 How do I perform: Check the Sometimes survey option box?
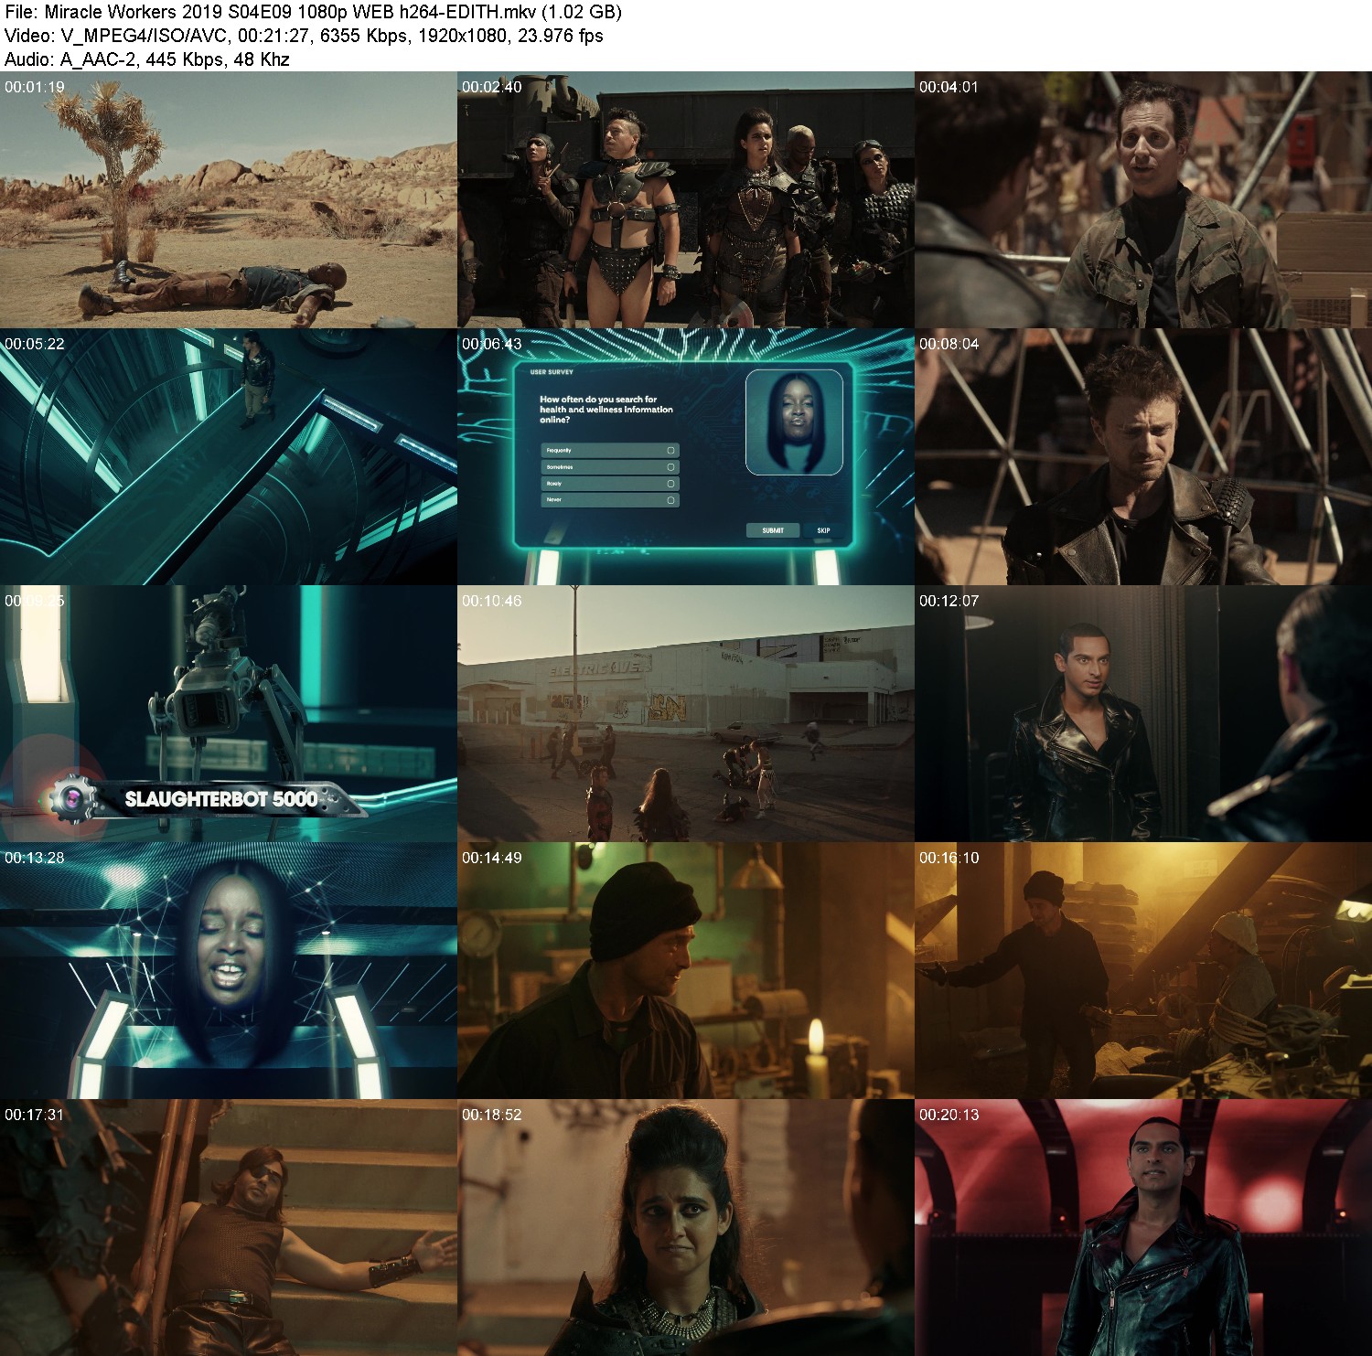tap(670, 466)
